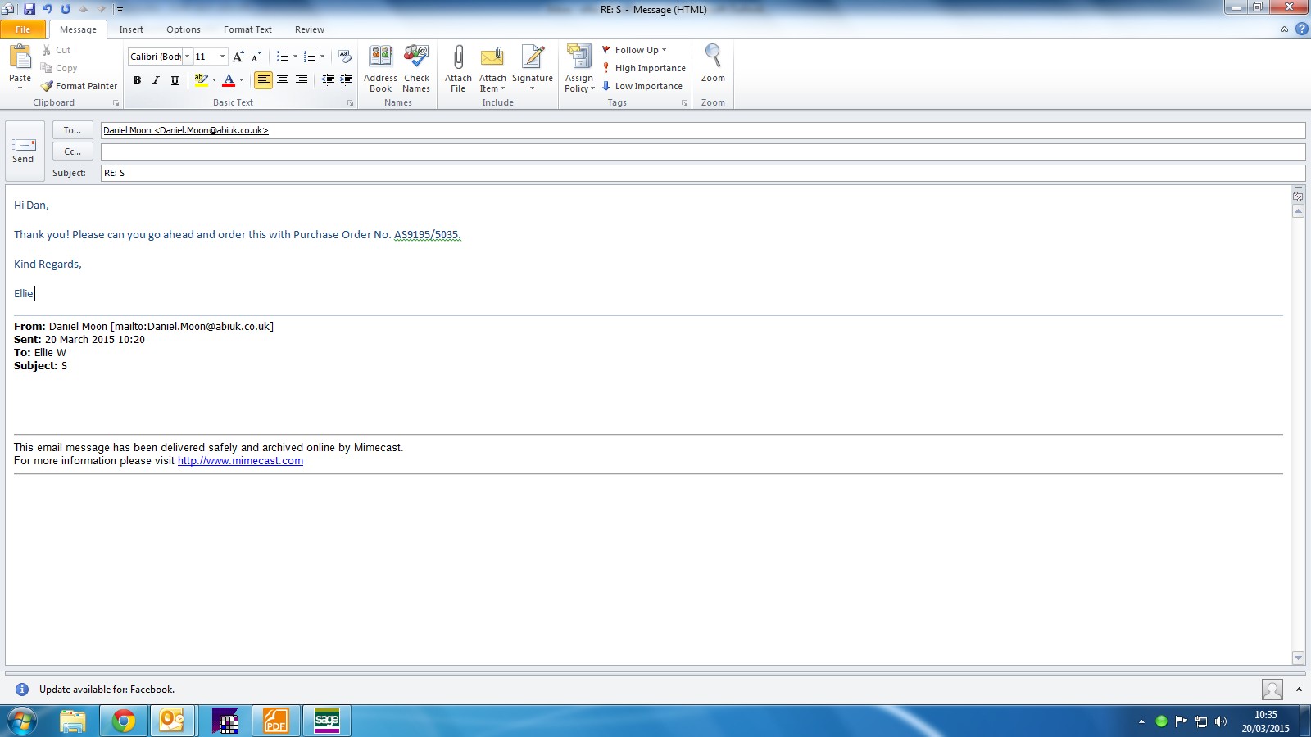Switch to the Review tab
Screen dimensions: 1311x737
(x=310, y=29)
